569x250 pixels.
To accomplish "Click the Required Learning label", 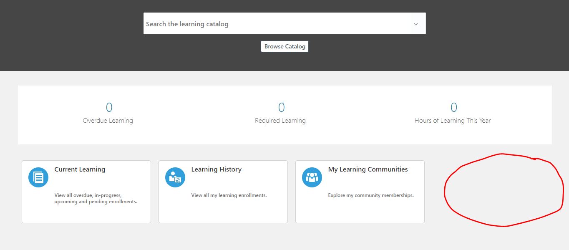I will tap(280, 121).
